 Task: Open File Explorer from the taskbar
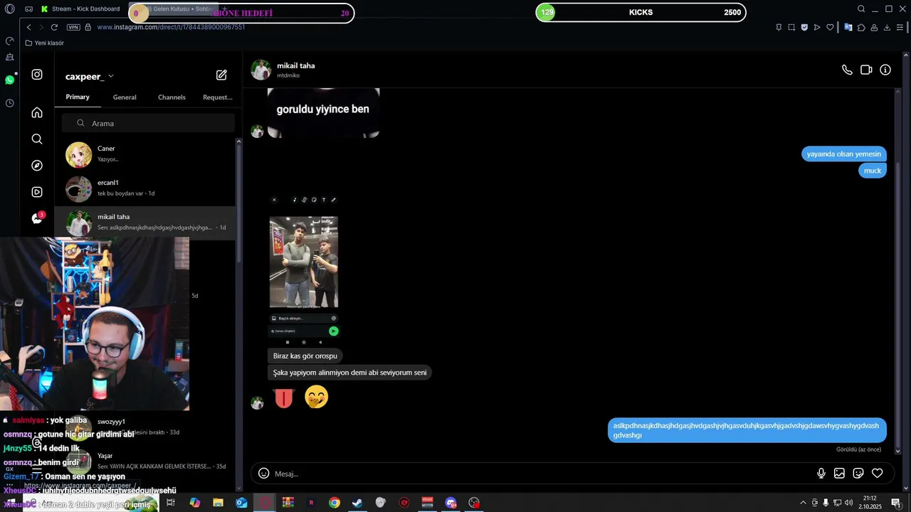pos(218,503)
